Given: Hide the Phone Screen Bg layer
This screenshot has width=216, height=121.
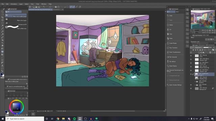Looking at the screenshot, I should point(191,67).
